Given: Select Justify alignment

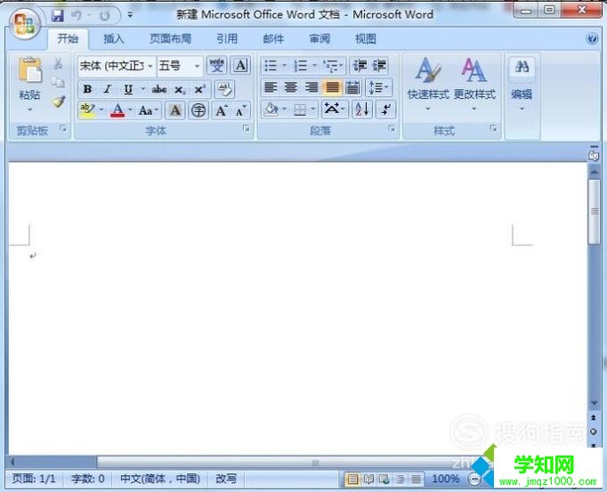Looking at the screenshot, I should pos(332,87).
